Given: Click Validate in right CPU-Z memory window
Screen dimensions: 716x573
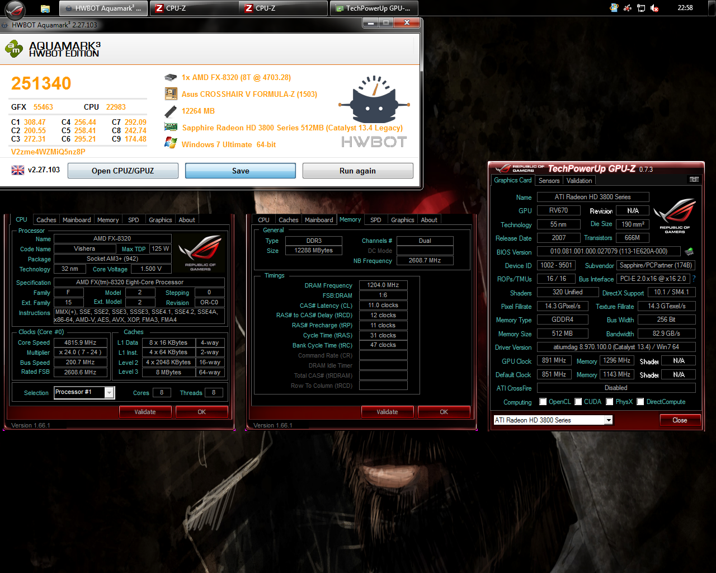Looking at the screenshot, I should pos(387,412).
